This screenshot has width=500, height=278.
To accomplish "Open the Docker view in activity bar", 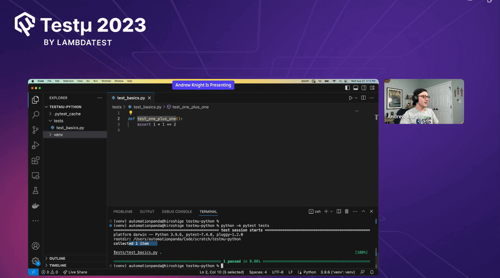I will (x=36, y=206).
